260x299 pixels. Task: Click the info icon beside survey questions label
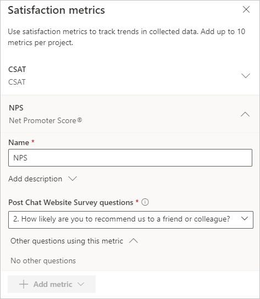click(x=145, y=202)
